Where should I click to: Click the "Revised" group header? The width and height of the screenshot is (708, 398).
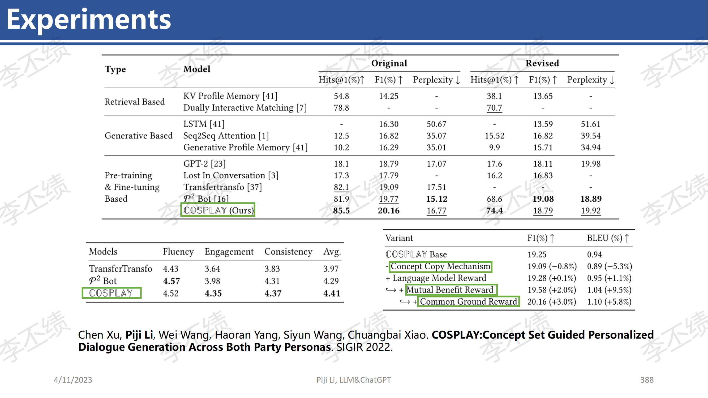[542, 63]
